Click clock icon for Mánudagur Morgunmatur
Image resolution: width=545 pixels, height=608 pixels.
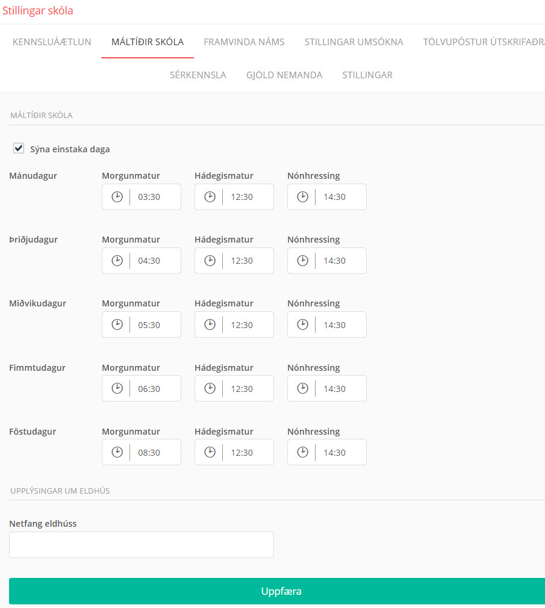tap(117, 197)
